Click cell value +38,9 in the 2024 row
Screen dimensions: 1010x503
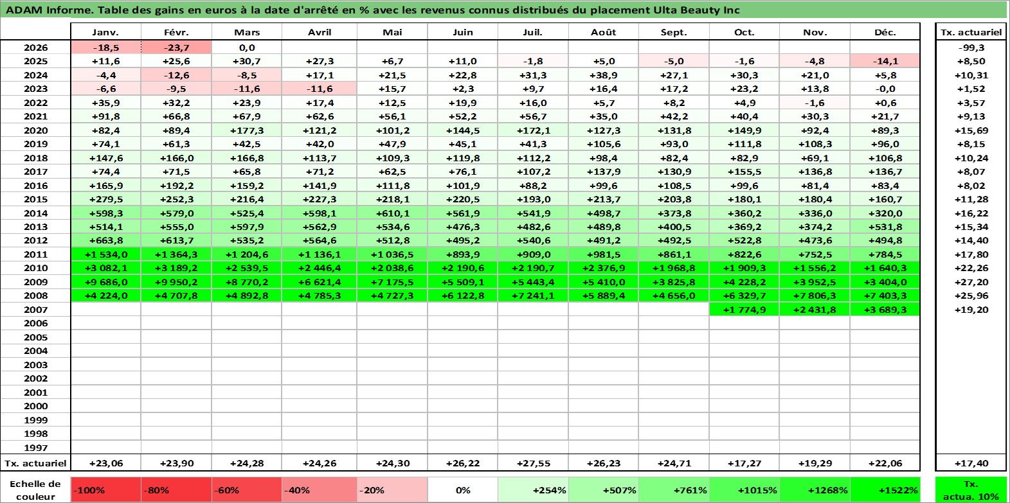(603, 75)
